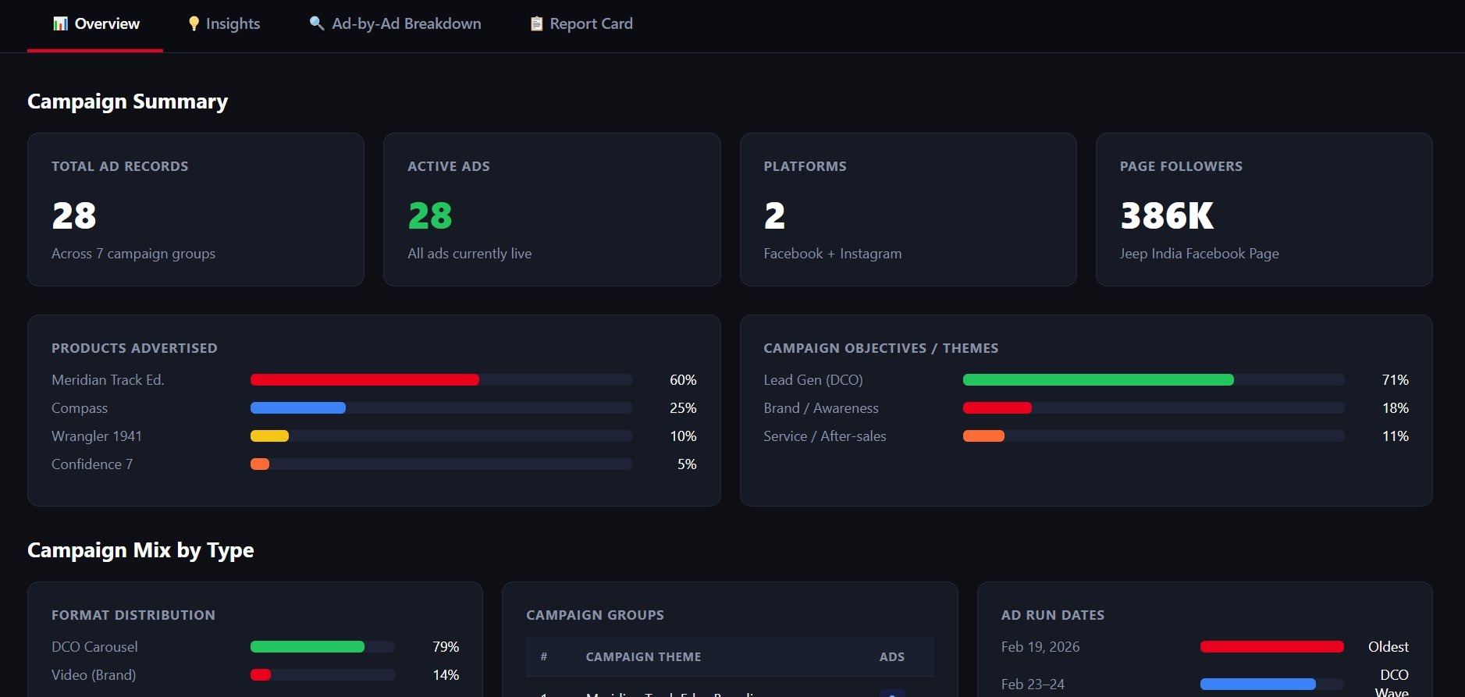Click the red Video (Brand) bar

tap(261, 675)
